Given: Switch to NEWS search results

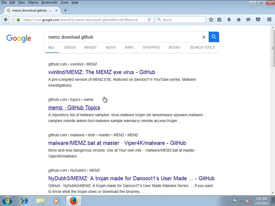Looking at the screenshot, I should point(110,47).
